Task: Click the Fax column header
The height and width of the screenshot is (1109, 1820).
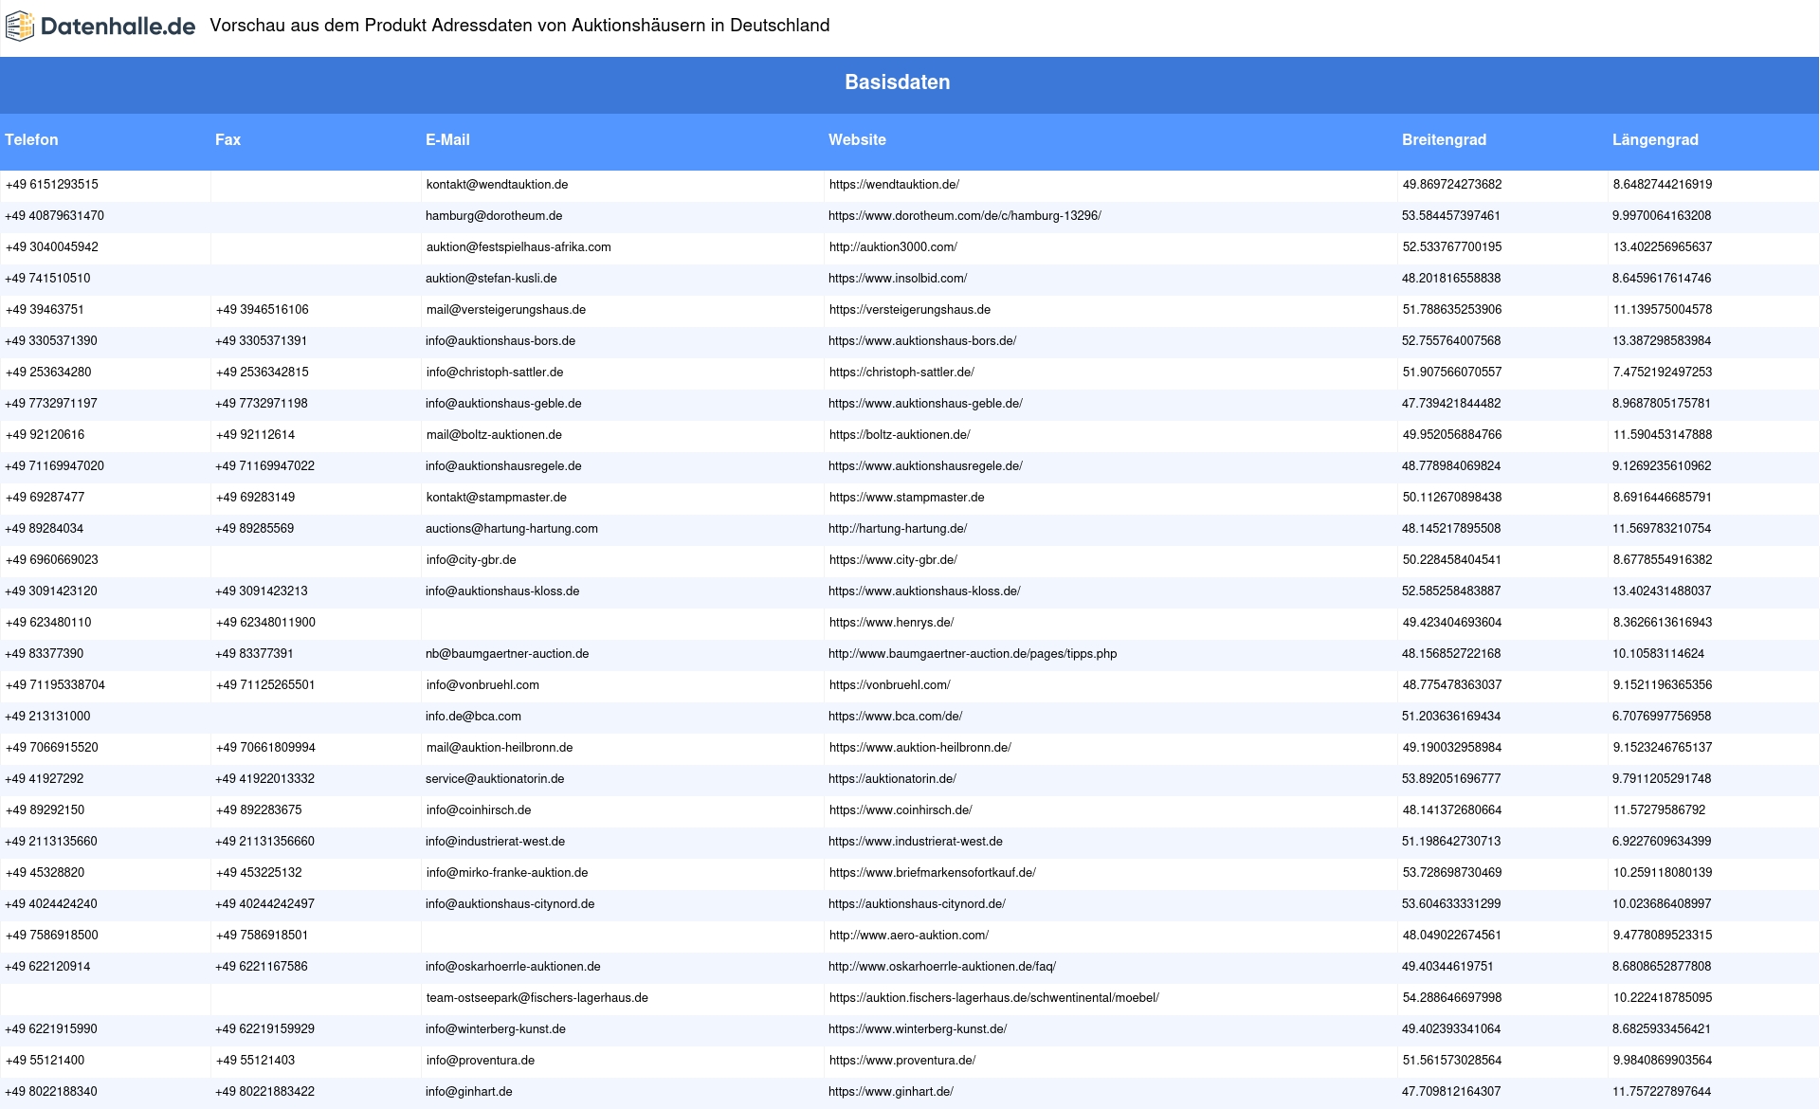Action: click(227, 139)
